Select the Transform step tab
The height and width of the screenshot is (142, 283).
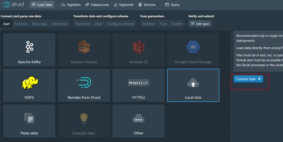(83, 24)
